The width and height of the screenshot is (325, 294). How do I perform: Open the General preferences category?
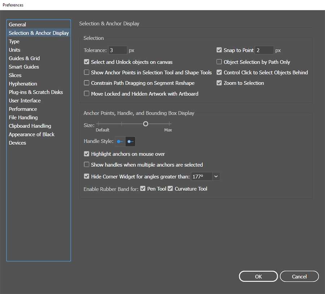tap(17, 25)
